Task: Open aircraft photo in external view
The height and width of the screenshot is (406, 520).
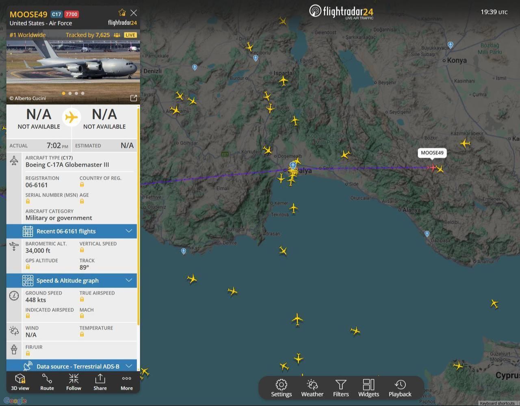Action: point(133,98)
